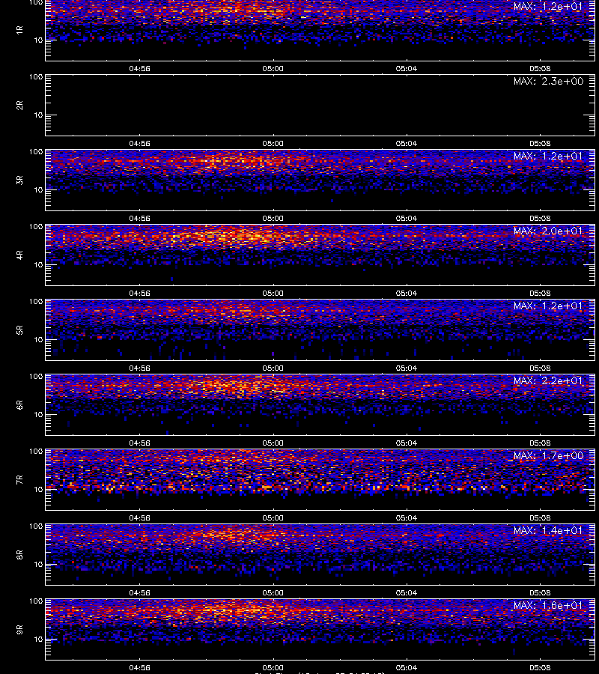This screenshot has height=674, width=599.
Task: Select the MAX: 2.3e+00 text in panel 2R
Action: (548, 81)
